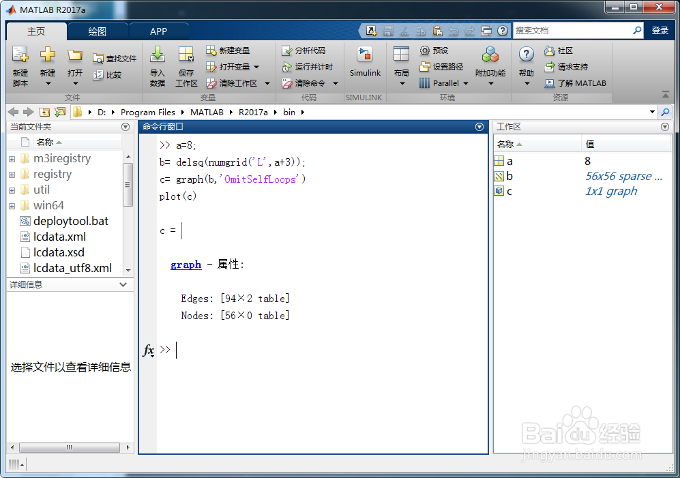Click the 清除命令 button
The height and width of the screenshot is (478, 680).
(x=304, y=83)
